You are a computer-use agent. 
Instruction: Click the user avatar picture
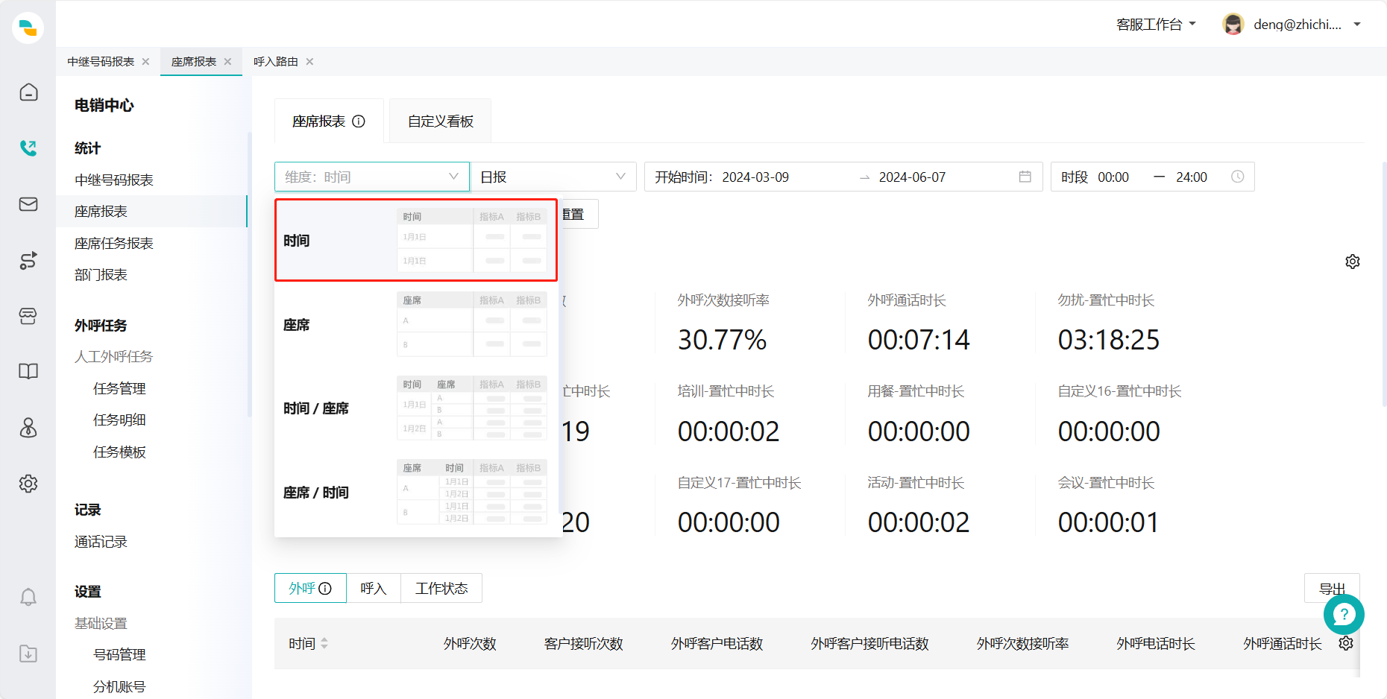tap(1233, 24)
